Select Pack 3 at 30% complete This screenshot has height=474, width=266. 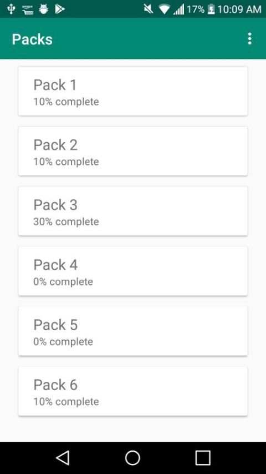[133, 211]
